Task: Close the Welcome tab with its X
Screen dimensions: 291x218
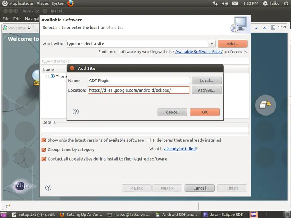Action: [x=30, y=28]
